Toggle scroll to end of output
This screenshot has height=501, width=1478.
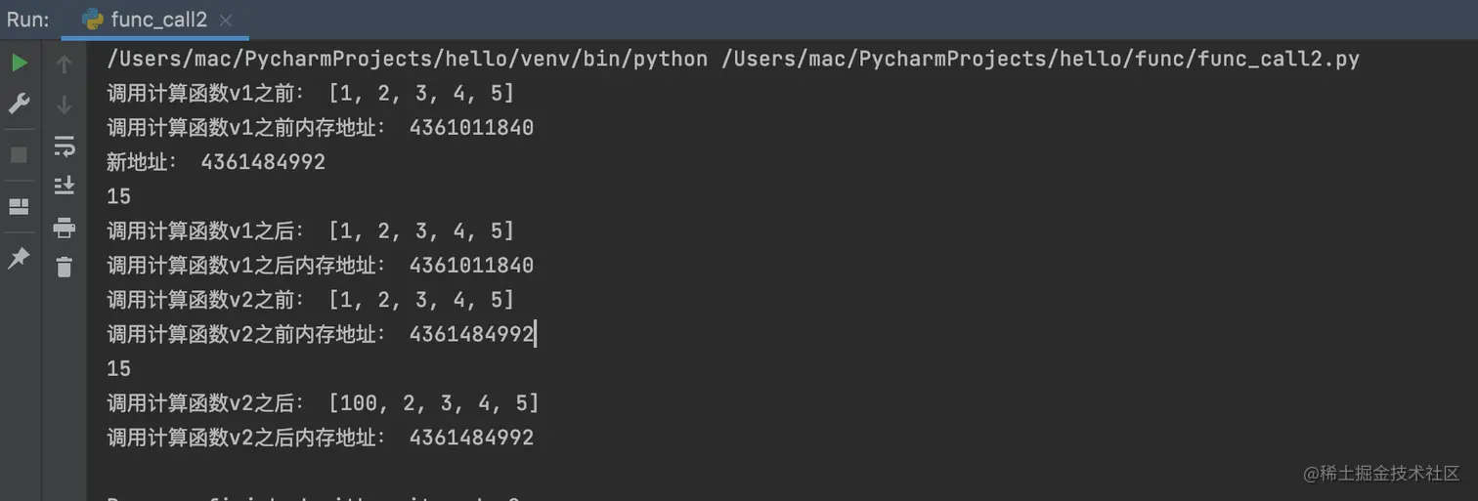[65, 186]
